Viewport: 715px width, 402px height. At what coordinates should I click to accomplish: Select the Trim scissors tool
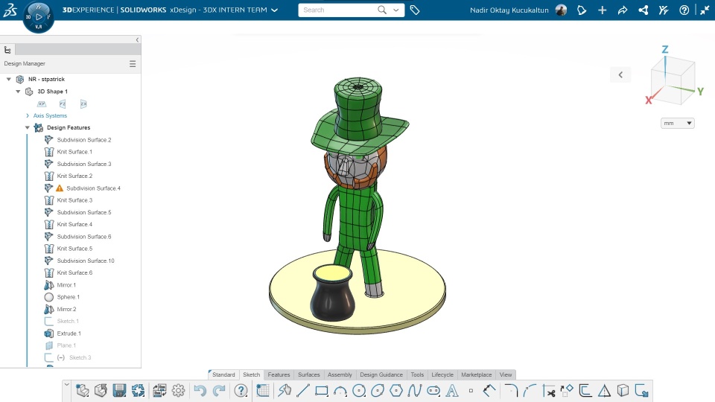[x=549, y=391]
